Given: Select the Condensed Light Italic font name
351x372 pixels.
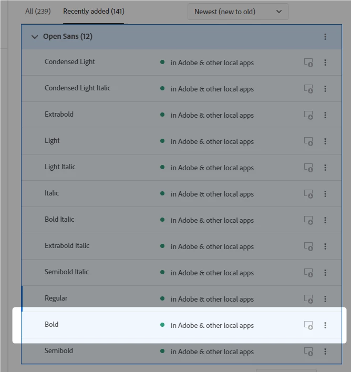Looking at the screenshot, I should [78, 88].
